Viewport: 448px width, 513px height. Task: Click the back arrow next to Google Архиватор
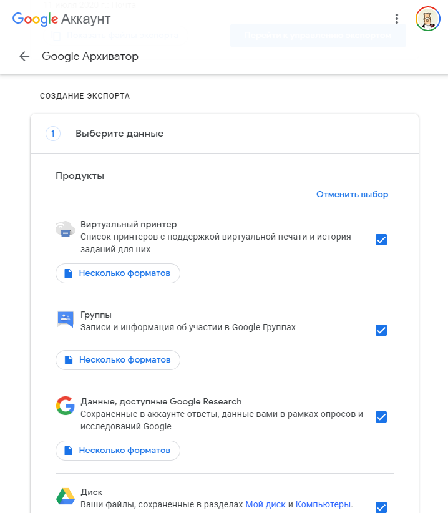pos(24,56)
